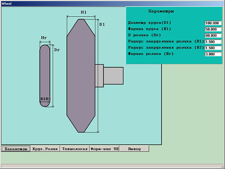The height and width of the screenshot is (169, 225).
Task: Select the Ширина круга (H1) input field
Action: [213, 29]
